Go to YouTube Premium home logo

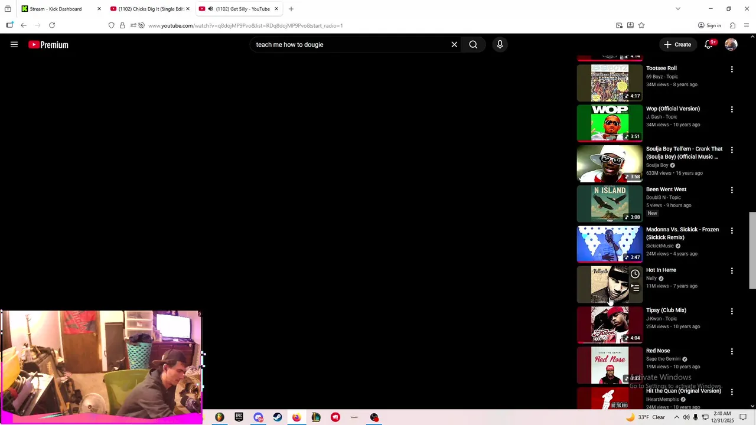[x=48, y=44]
